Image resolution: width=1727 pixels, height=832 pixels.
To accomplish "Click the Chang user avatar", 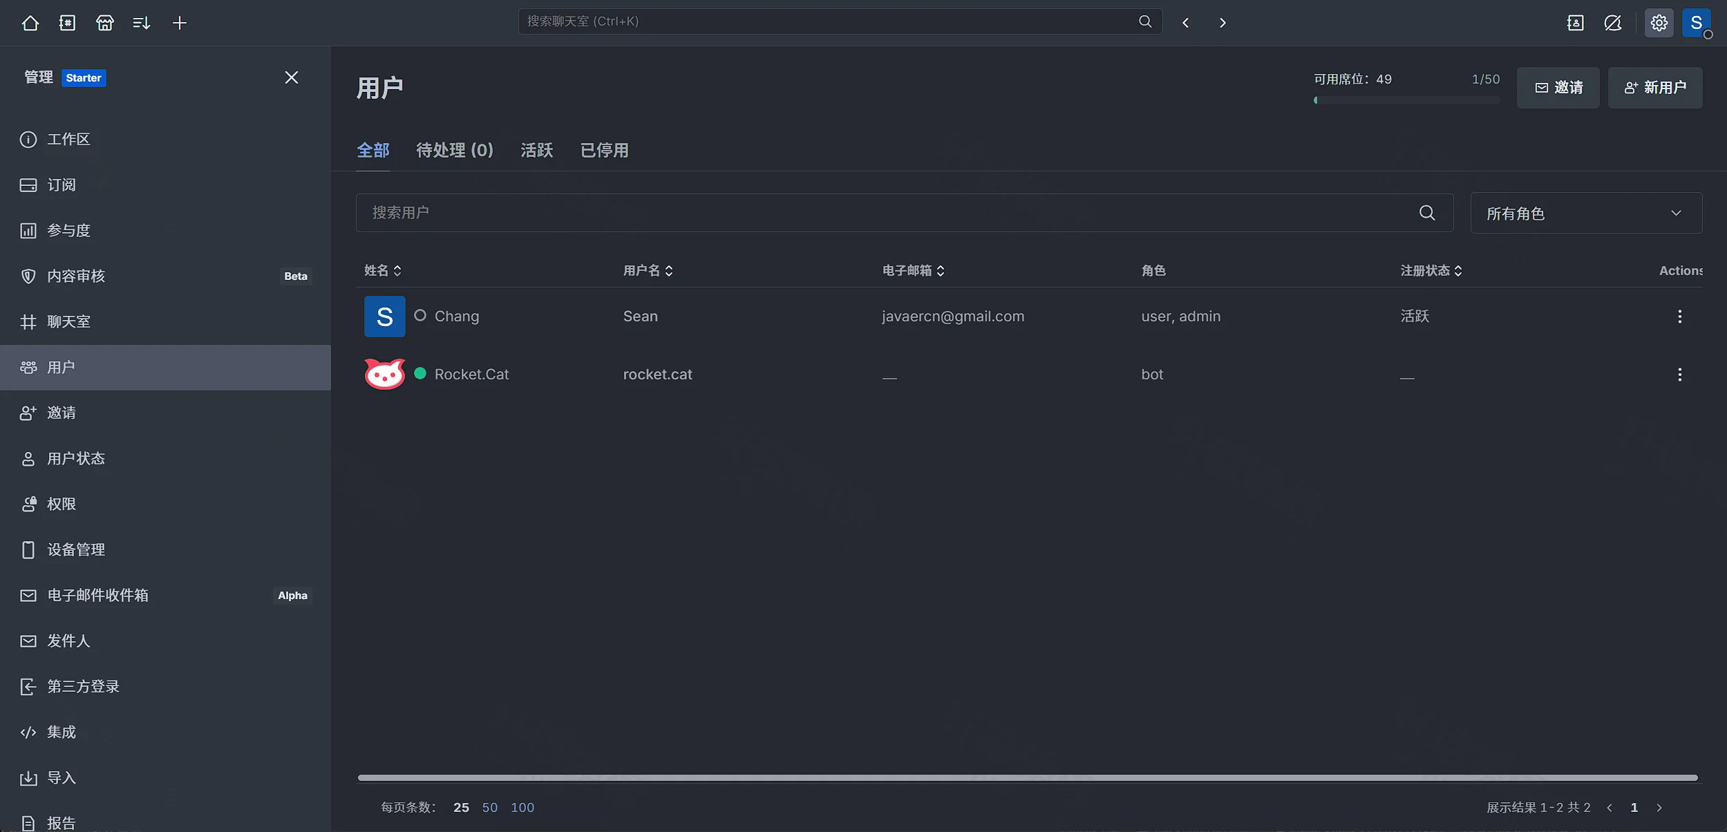I will (385, 316).
